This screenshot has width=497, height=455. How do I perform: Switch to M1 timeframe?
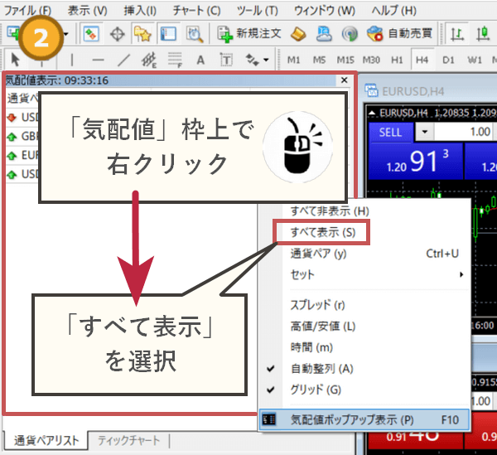(x=293, y=60)
